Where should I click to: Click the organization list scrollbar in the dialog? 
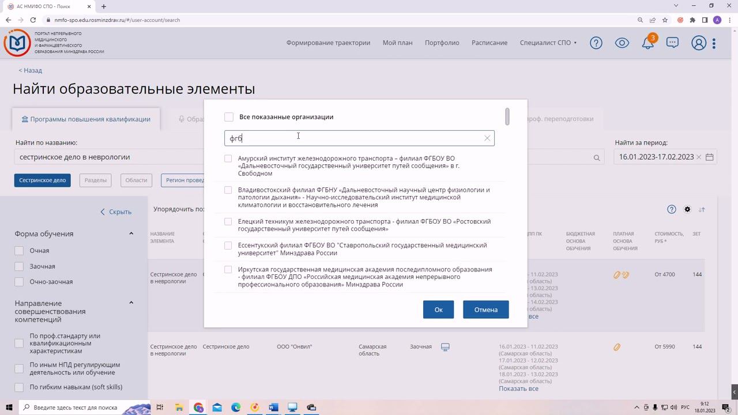click(507, 116)
